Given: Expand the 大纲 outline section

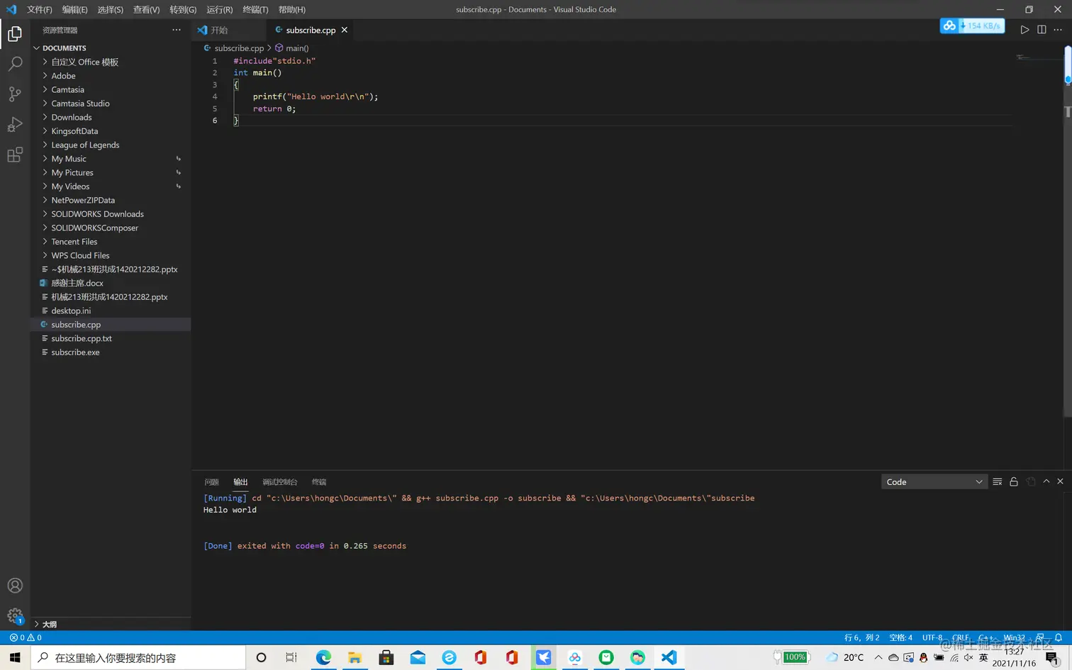Looking at the screenshot, I should click(x=111, y=624).
